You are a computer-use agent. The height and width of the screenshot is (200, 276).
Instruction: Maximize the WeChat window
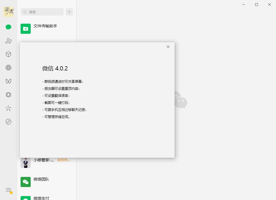point(257,5)
